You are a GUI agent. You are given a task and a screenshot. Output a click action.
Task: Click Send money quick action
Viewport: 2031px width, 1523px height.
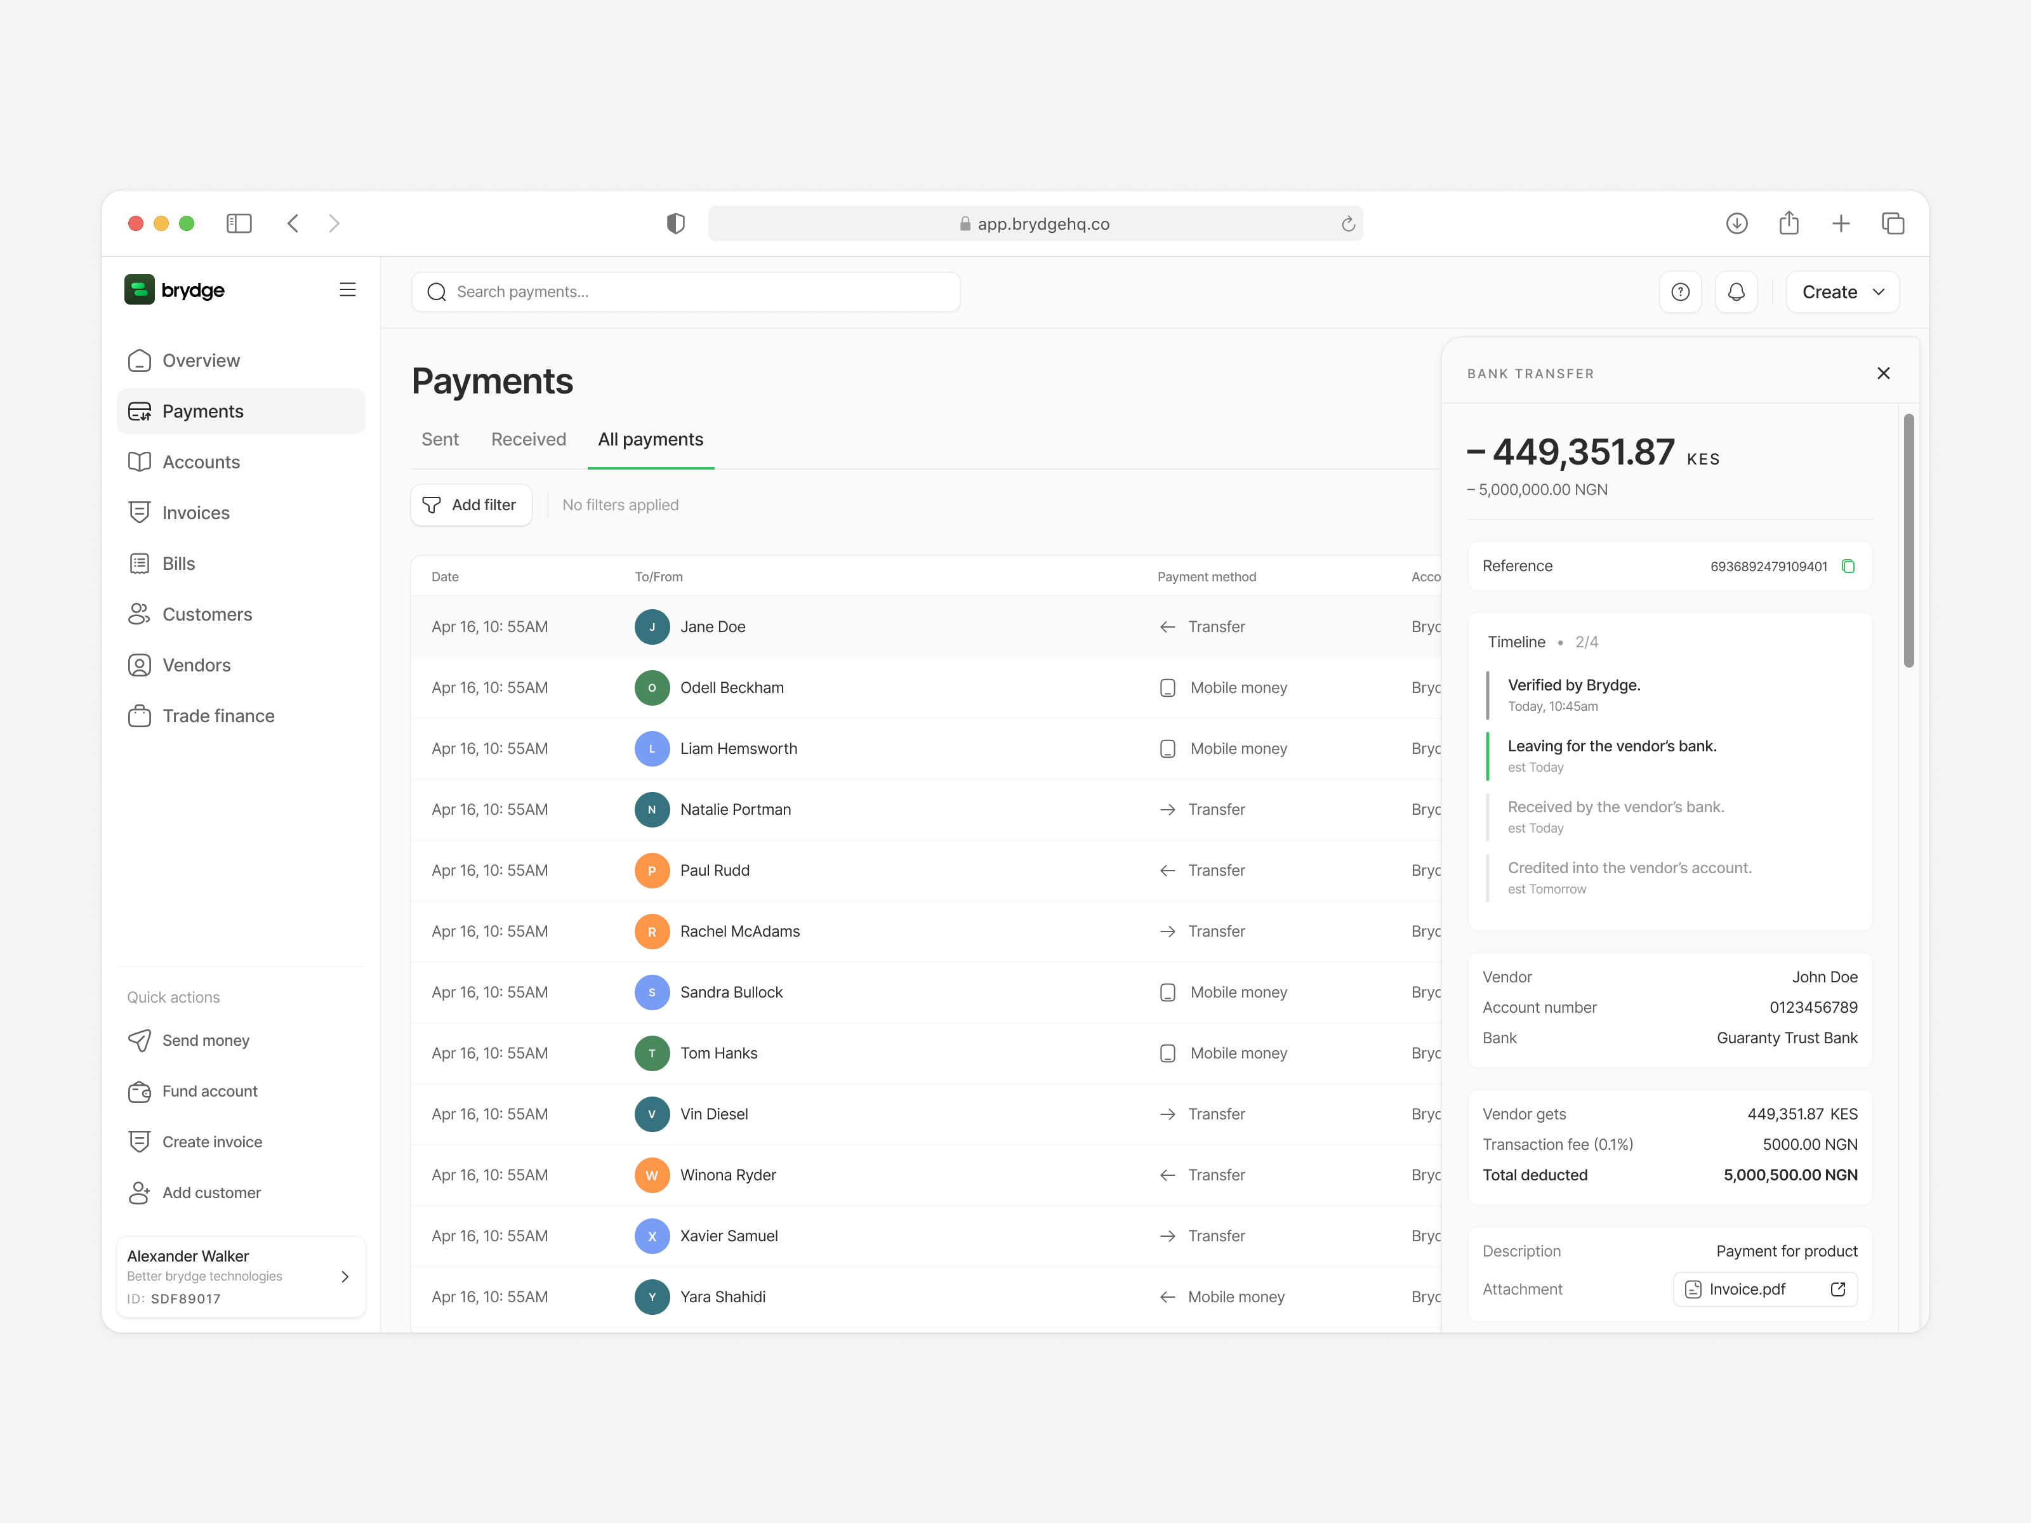point(205,1040)
